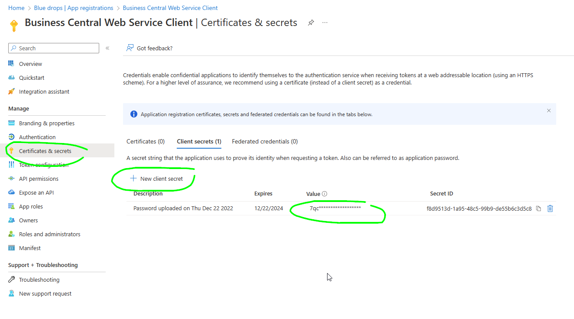Switch to the Certificates (0) tab

coord(146,141)
